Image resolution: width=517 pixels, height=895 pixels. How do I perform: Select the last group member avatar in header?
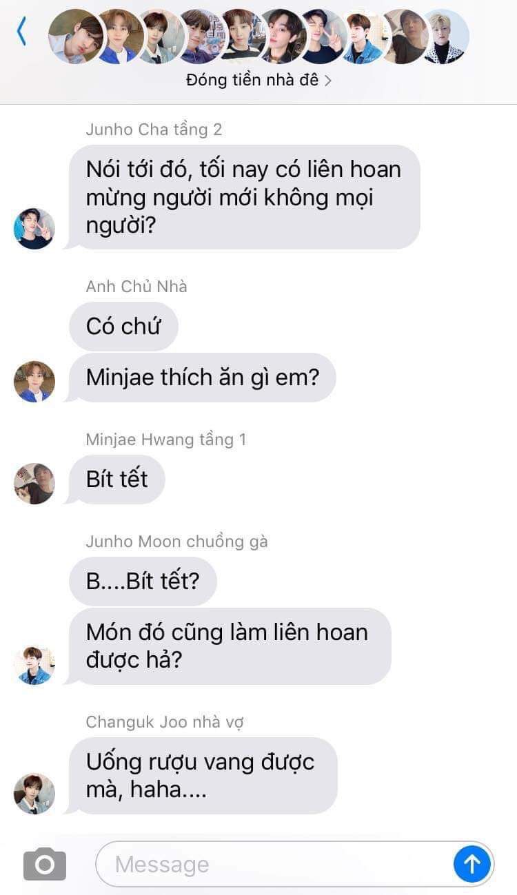click(x=446, y=37)
